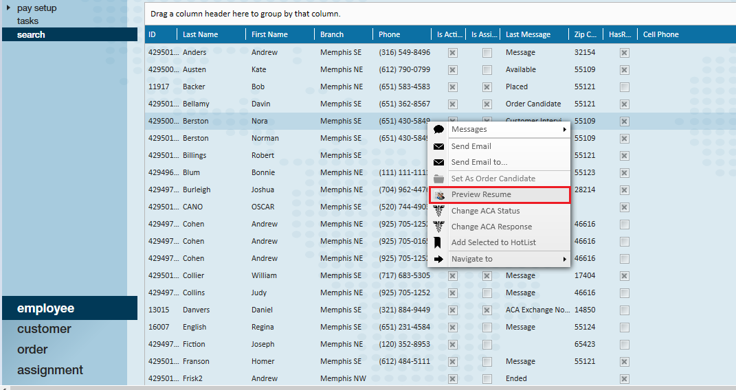Image resolution: width=736 pixels, height=390 pixels.
Task: Click the Set As Order Candidate folder icon
Action: pyautogui.click(x=439, y=179)
